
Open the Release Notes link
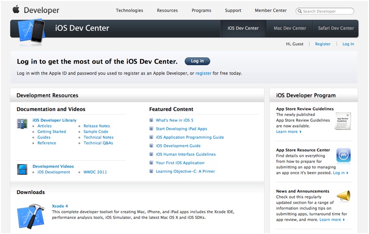(97, 126)
